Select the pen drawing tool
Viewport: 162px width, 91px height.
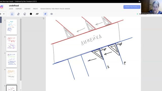(12, 14)
